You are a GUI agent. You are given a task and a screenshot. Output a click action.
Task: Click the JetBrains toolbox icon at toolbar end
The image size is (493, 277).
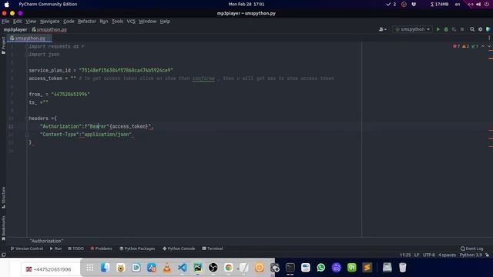click(x=488, y=29)
